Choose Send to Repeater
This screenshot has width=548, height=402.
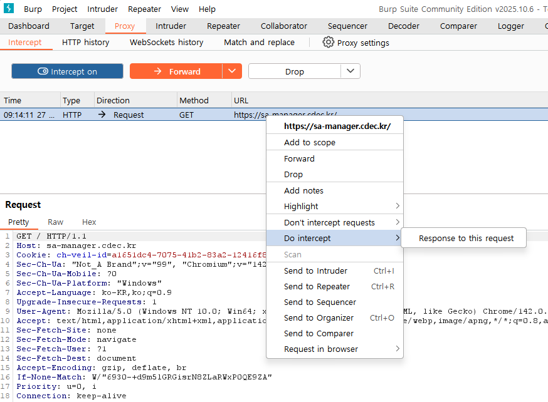pos(335,287)
